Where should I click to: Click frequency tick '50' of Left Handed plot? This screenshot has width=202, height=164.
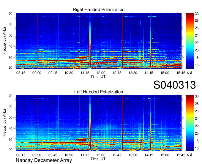pos(10,117)
